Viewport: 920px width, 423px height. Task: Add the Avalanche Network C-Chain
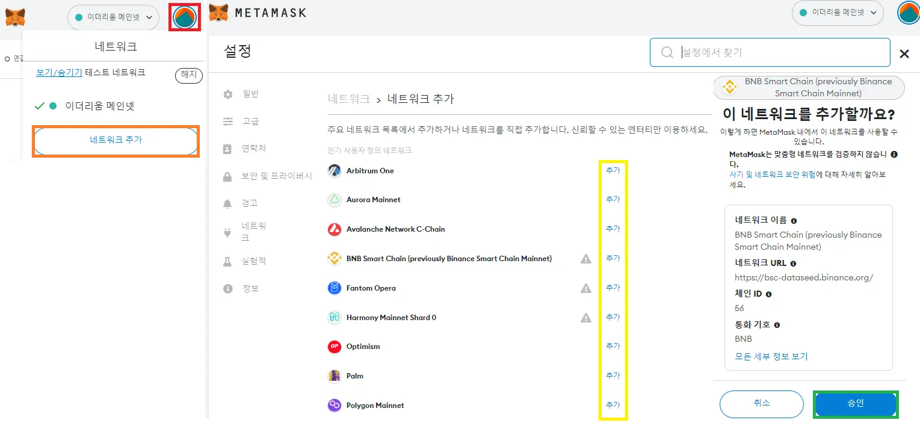point(613,229)
